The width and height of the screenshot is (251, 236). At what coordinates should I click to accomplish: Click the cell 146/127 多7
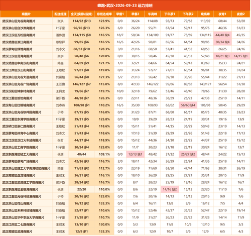point(82,84)
